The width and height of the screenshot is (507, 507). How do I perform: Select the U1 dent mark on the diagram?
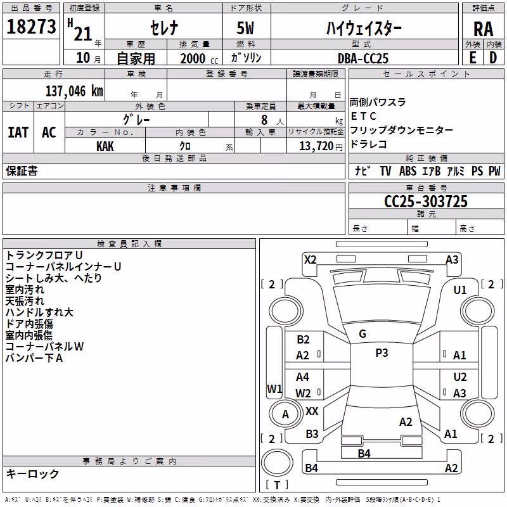pyautogui.click(x=460, y=290)
